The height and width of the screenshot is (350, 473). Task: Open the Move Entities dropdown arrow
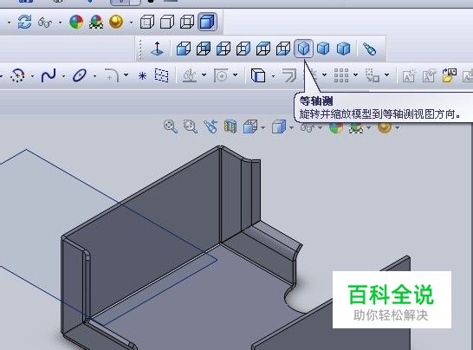(x=387, y=75)
